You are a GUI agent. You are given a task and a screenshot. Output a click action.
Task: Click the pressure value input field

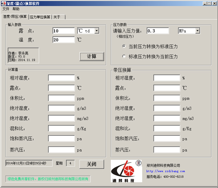pyautogui.click(x=160, y=31)
